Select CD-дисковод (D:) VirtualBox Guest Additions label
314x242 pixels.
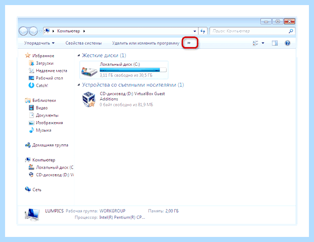132,96
